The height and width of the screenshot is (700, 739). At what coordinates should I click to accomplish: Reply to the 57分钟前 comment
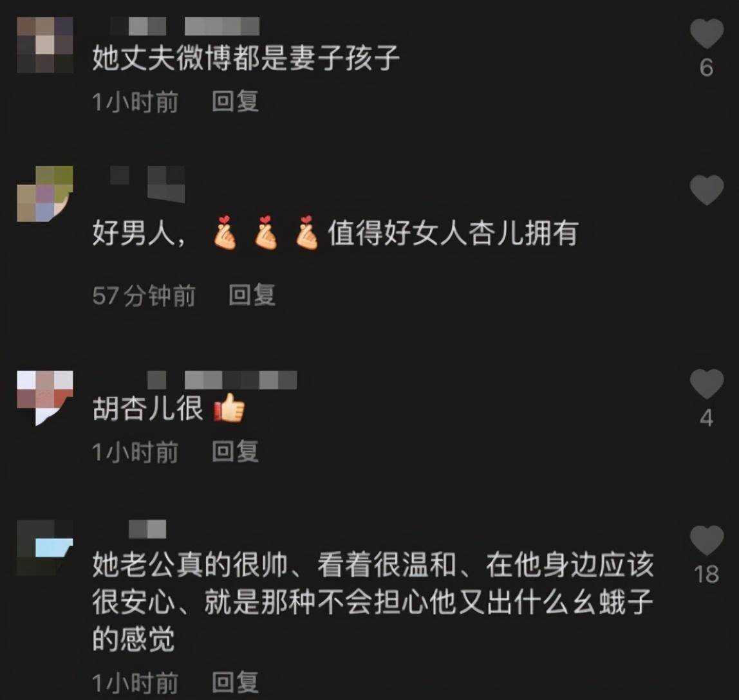252,295
